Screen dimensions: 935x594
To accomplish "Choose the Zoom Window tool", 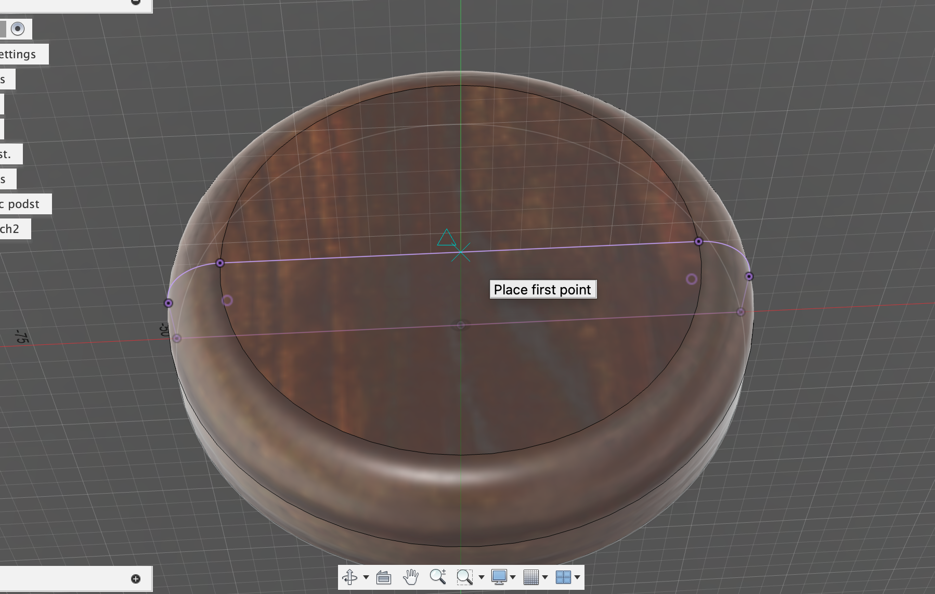I will tap(464, 577).
